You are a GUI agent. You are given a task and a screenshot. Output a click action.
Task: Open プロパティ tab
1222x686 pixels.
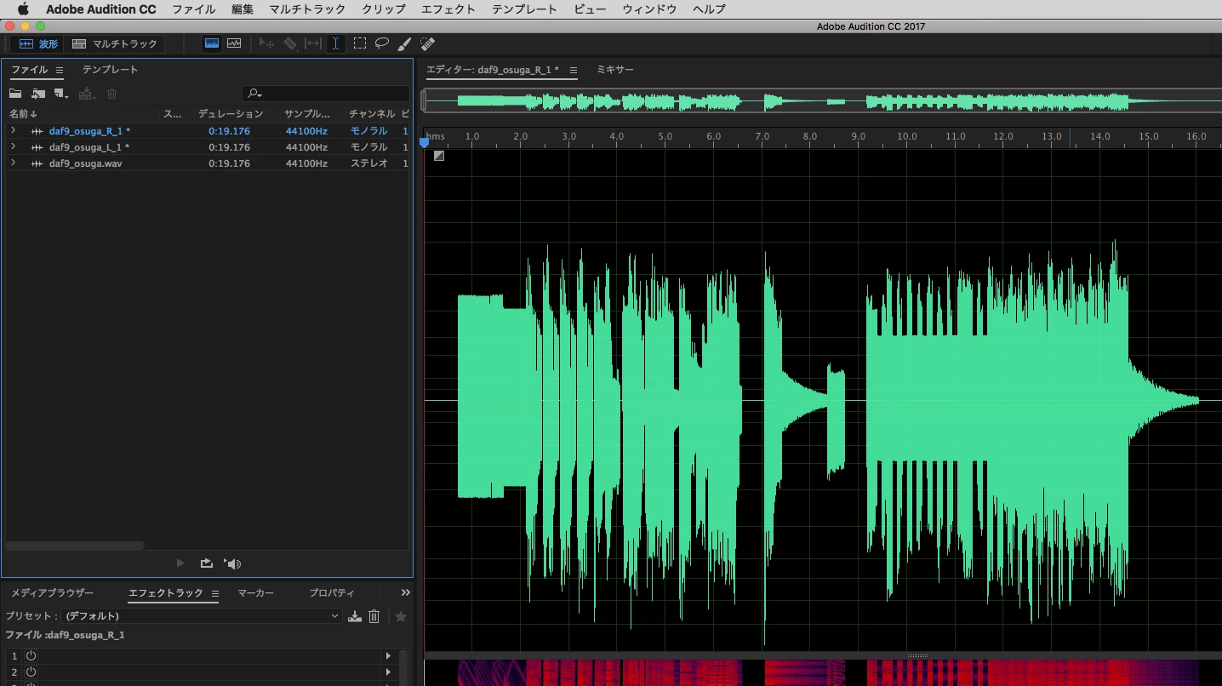click(x=332, y=593)
